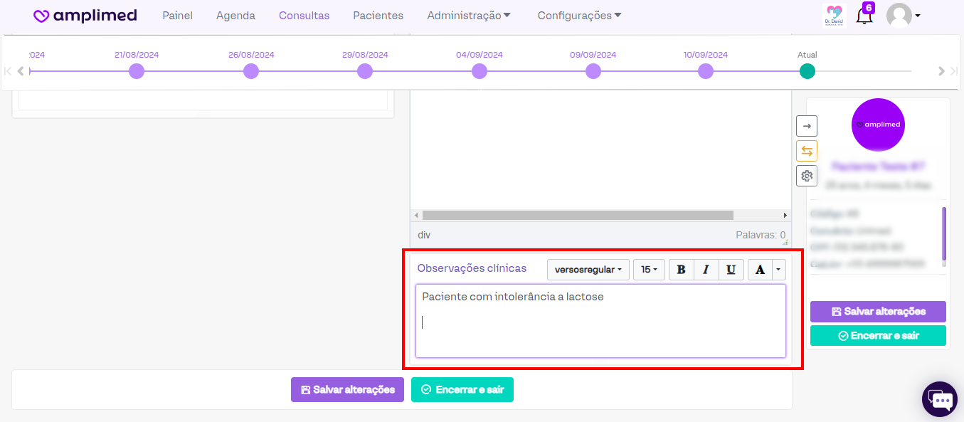This screenshot has height=422, width=964.
Task: Toggle italic formatting
Action: 706,270
